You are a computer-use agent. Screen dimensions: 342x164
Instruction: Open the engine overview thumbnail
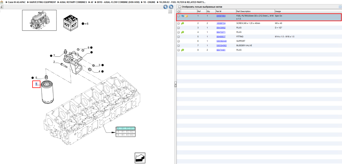pyautogui.click(x=39, y=20)
